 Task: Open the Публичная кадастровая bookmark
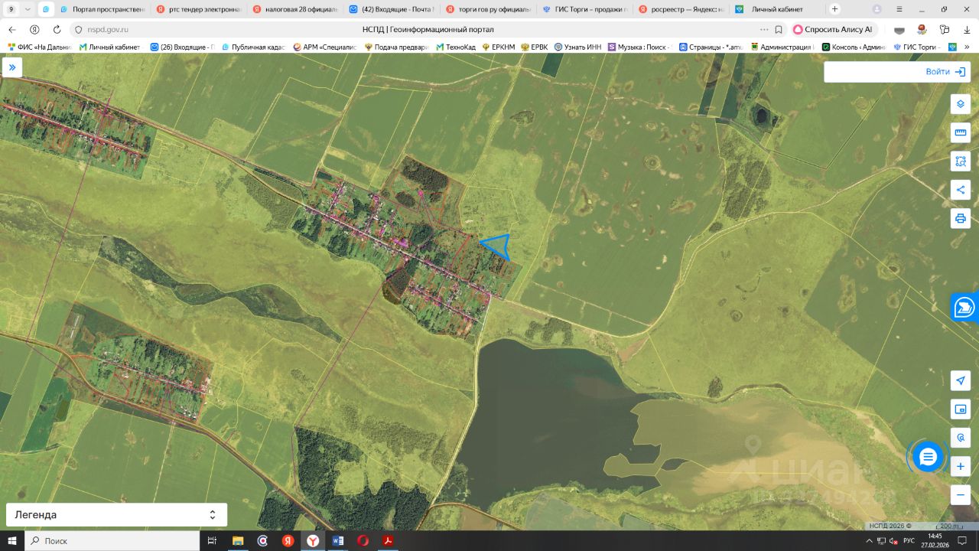click(x=253, y=47)
